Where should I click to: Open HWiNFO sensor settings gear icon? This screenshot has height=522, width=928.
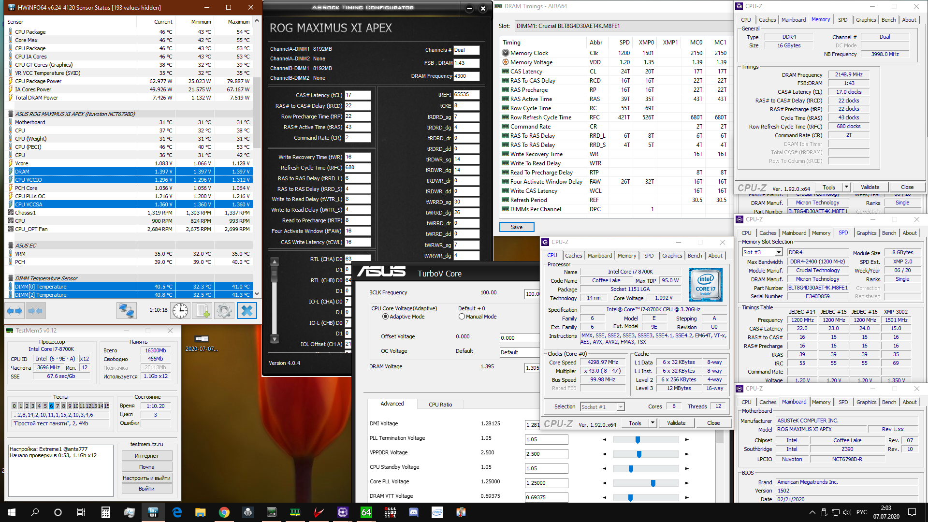224,311
